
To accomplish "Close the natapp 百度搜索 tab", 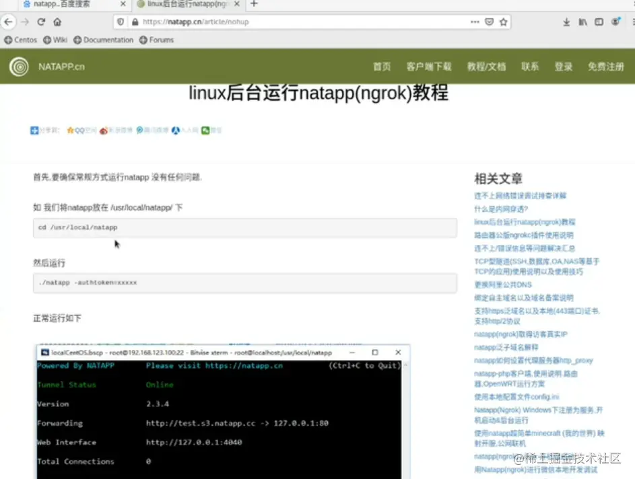I will pyautogui.click(x=123, y=4).
